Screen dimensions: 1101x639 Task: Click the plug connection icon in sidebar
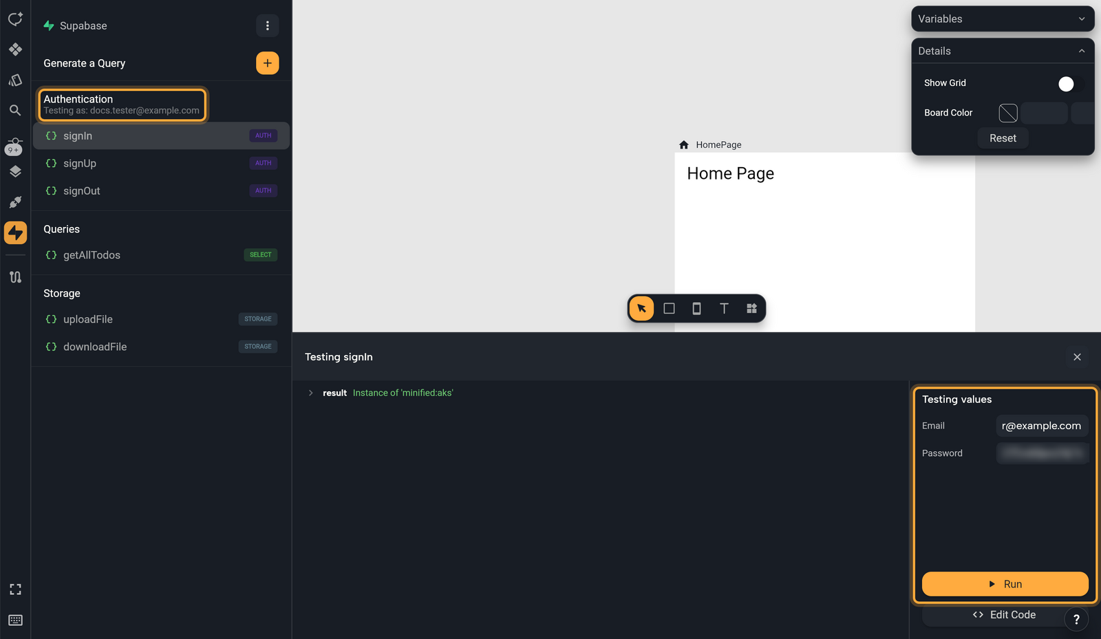point(15,202)
